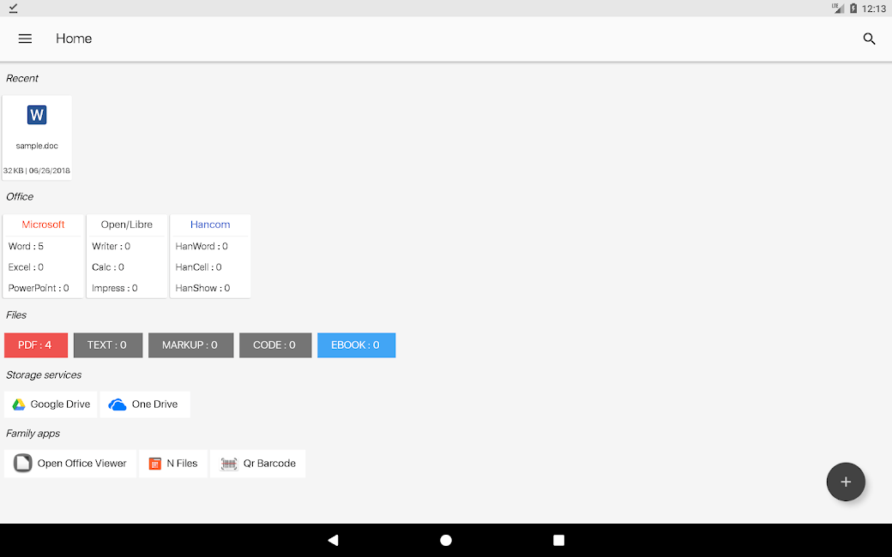The height and width of the screenshot is (557, 892).
Task: Click the Google Drive logo icon
Action: [x=19, y=404]
